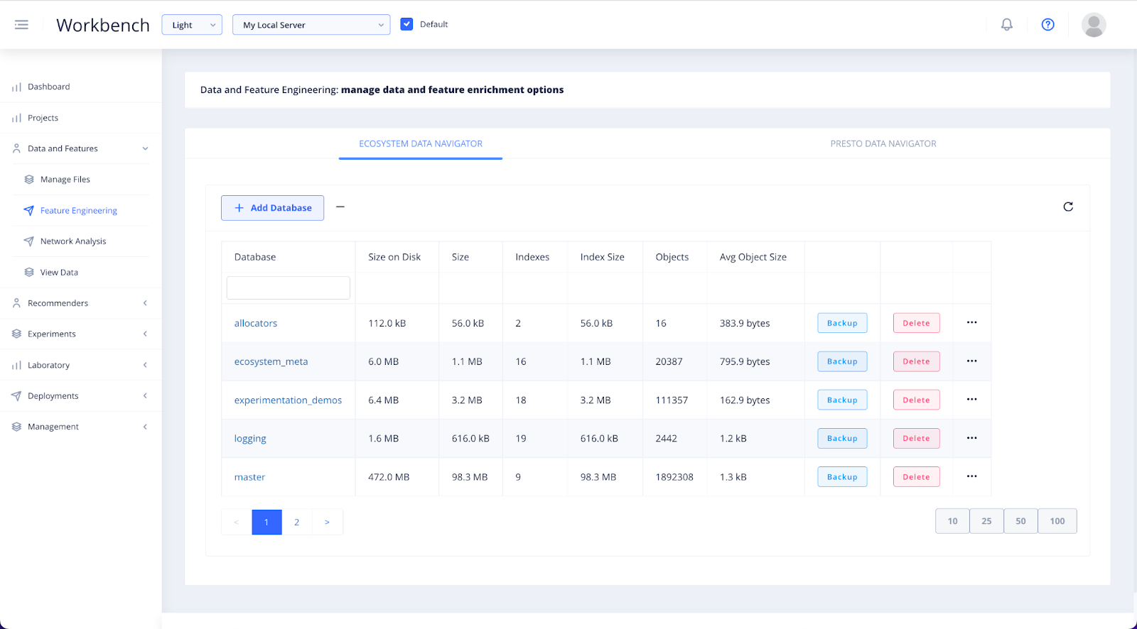Show 25 rows per page
The image size is (1137, 629).
tap(986, 521)
